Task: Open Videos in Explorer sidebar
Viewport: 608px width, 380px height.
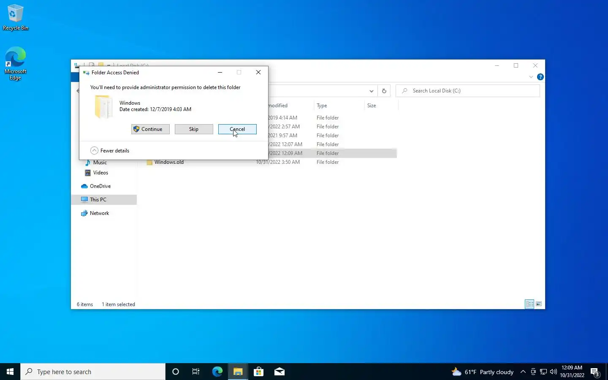Action: click(100, 173)
